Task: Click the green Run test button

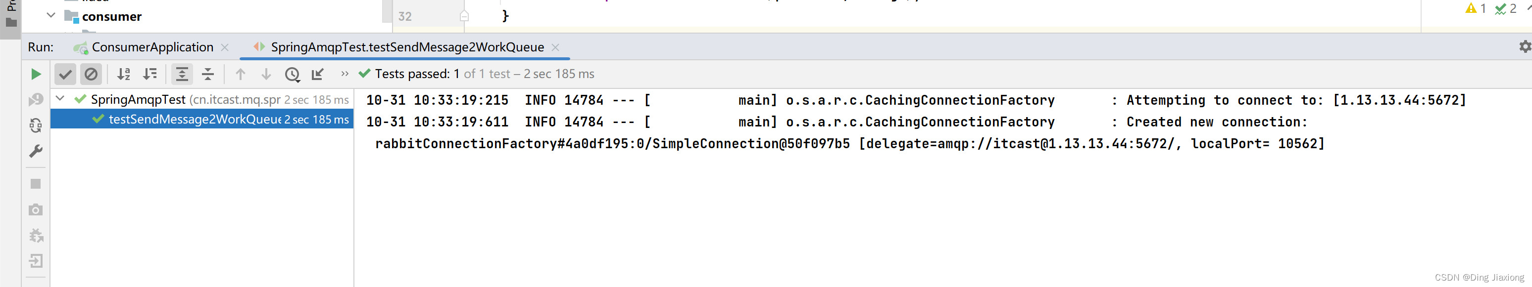Action: point(36,74)
